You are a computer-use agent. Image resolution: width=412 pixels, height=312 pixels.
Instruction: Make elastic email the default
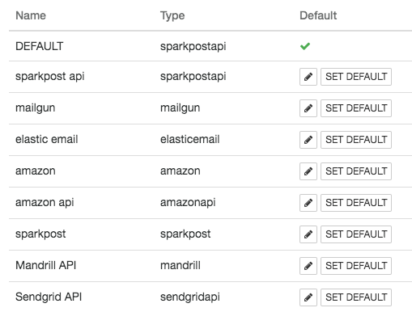356,140
